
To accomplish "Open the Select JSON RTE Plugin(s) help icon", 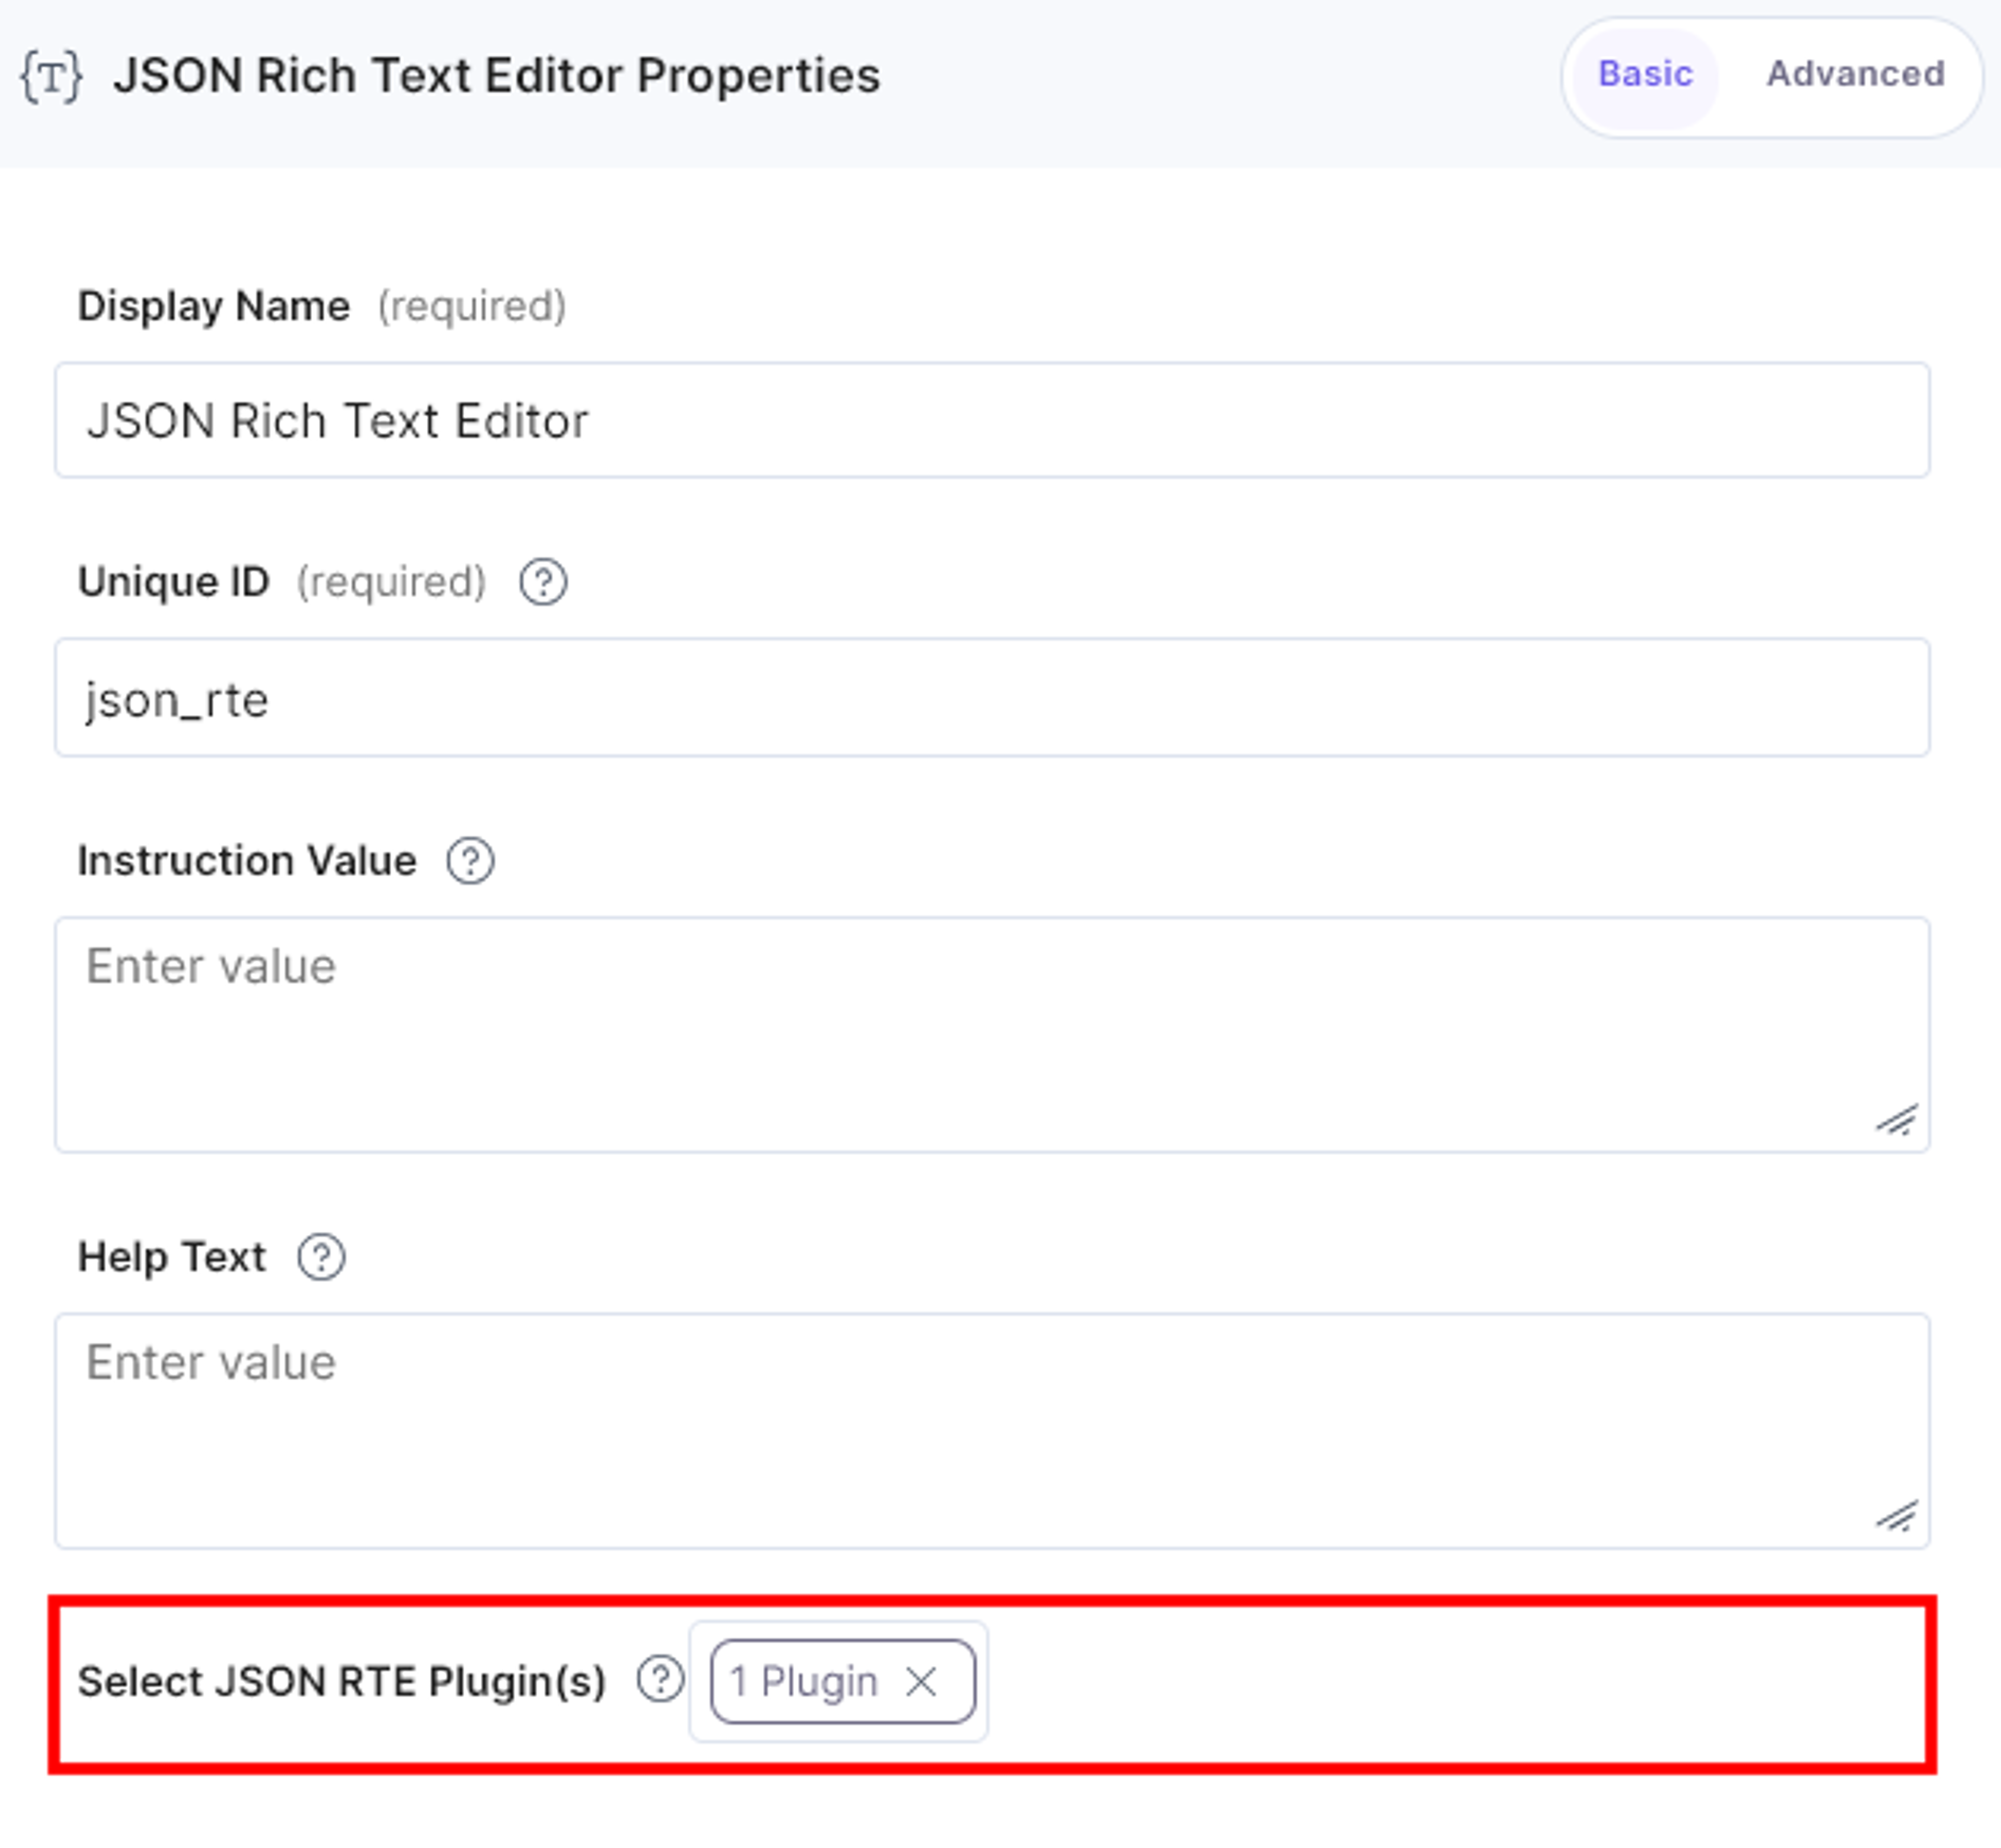I will click(x=660, y=1680).
